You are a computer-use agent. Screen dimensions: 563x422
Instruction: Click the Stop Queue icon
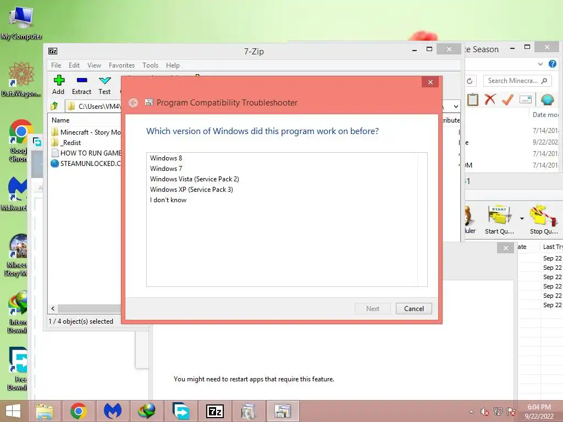click(544, 220)
